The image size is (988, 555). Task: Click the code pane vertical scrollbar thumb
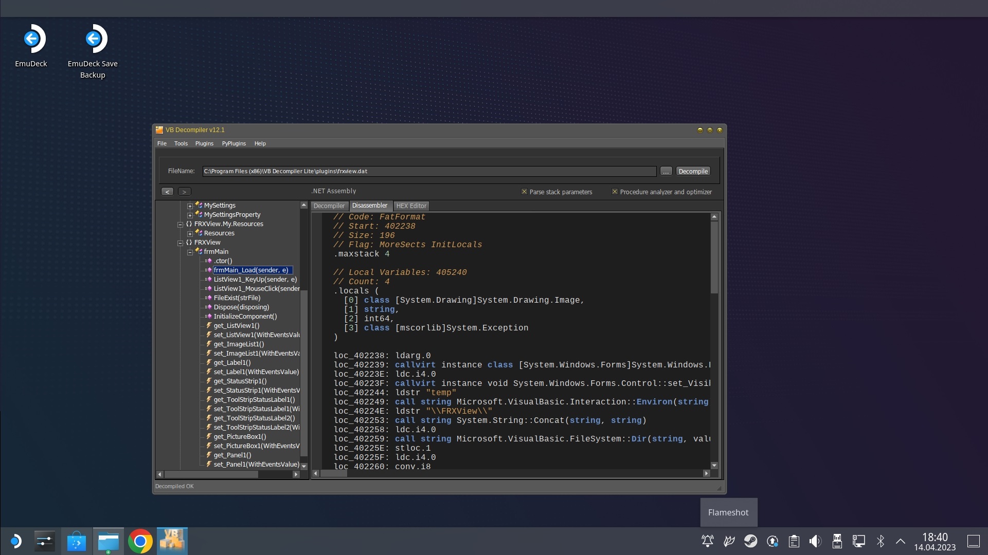tap(714, 257)
